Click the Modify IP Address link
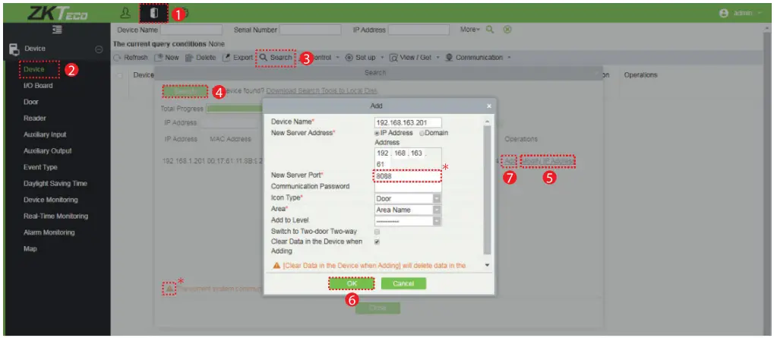Image resolution: width=774 pixels, height=338 pixels. [x=548, y=161]
